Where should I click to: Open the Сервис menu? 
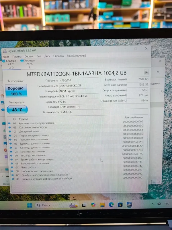coord(29,56)
